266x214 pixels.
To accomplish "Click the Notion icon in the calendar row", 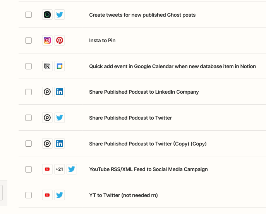I will pyautogui.click(x=47, y=66).
